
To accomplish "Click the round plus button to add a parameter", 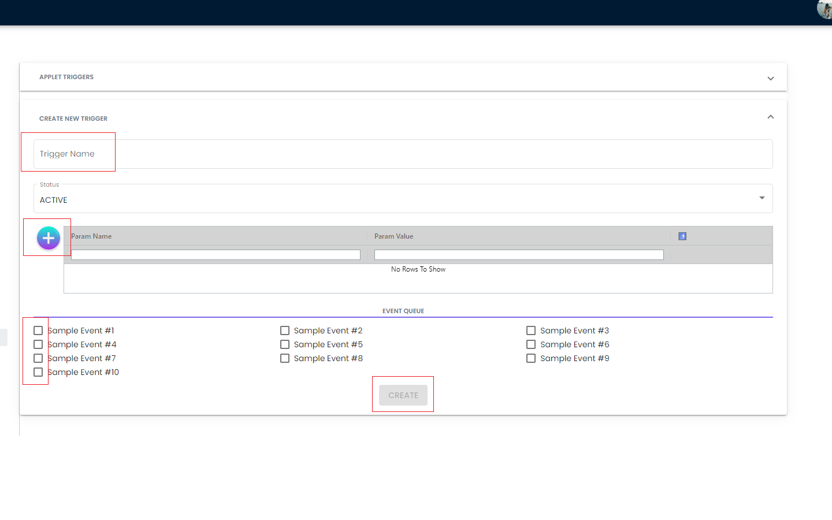I will pyautogui.click(x=49, y=238).
